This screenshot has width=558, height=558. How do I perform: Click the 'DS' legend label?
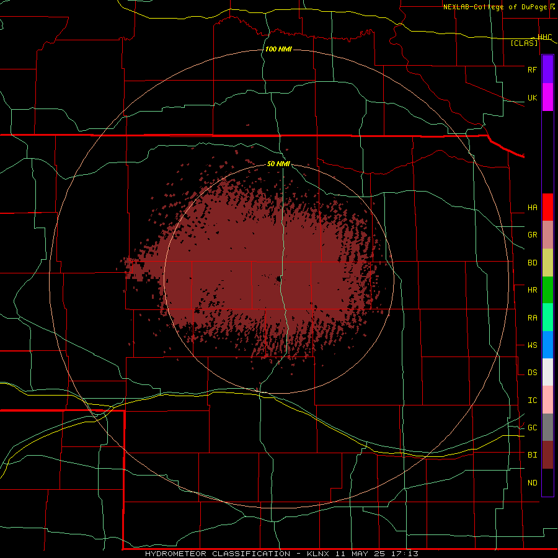point(532,373)
